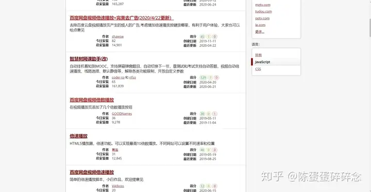Filter scripts by mgtv.com site
Viewport: 371px width, 192px height.
263,5
